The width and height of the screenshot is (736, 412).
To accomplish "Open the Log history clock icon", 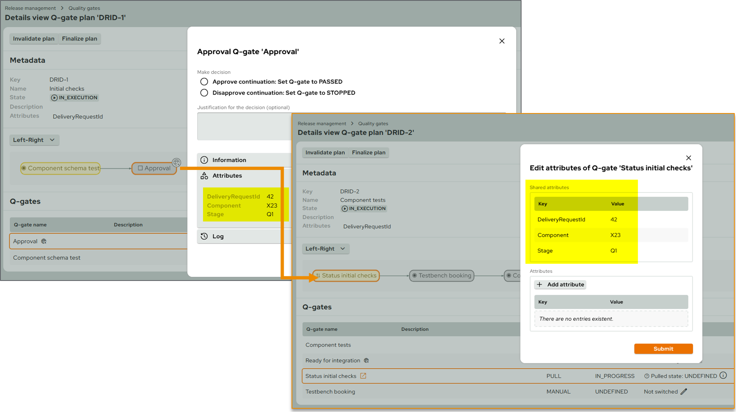I will point(205,236).
